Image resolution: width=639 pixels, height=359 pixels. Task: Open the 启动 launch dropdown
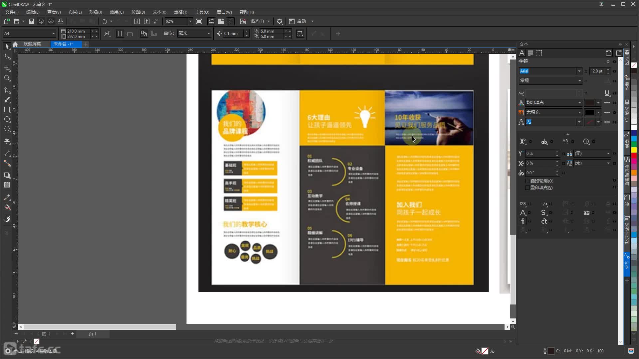tap(313, 21)
